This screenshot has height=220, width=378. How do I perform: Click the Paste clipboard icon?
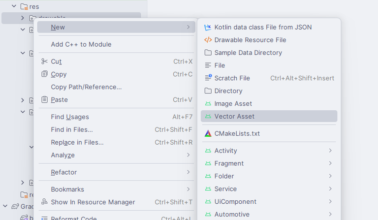coord(45,99)
